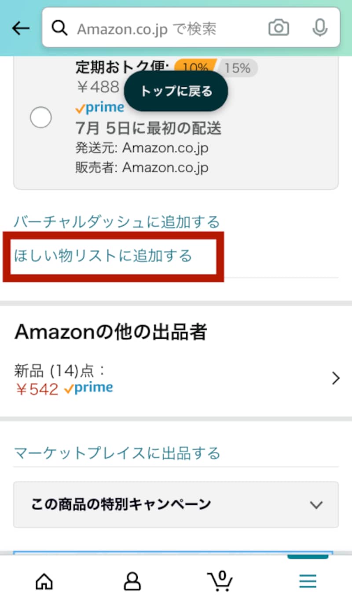Image resolution: width=352 pixels, height=607 pixels.
Task: Click マーケットプレイスに出品する link
Action: point(117,453)
